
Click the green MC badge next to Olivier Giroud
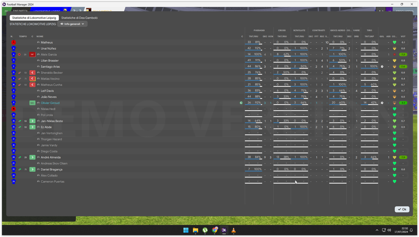[x=32, y=103]
